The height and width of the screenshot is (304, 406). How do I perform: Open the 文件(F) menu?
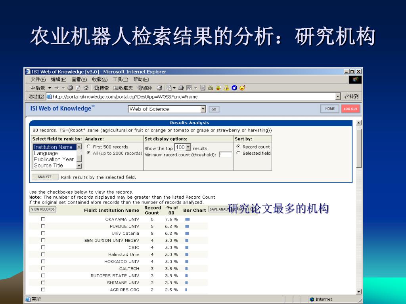38,80
